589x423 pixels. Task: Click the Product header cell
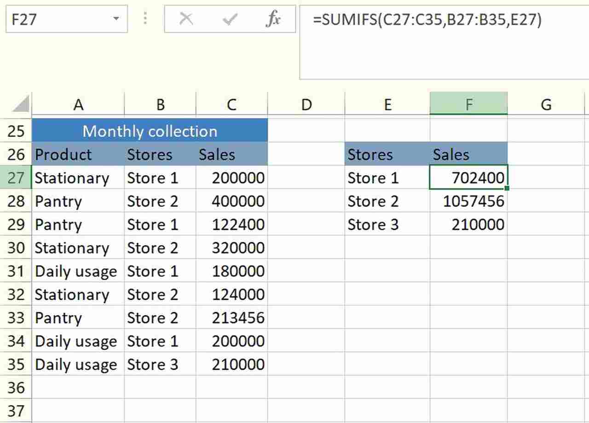78,154
